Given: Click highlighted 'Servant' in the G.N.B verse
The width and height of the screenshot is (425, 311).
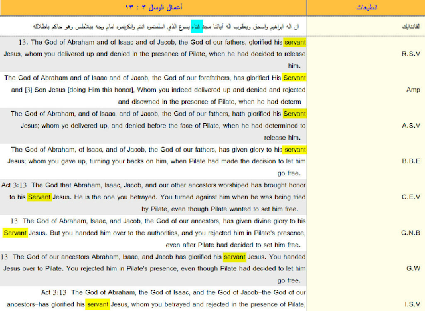Looking at the screenshot, I should 15,233.
